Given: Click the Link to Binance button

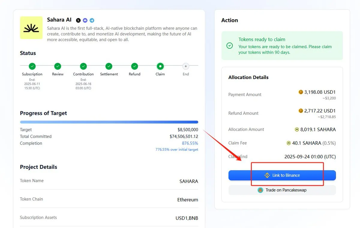Looking at the screenshot, I should (282, 175).
